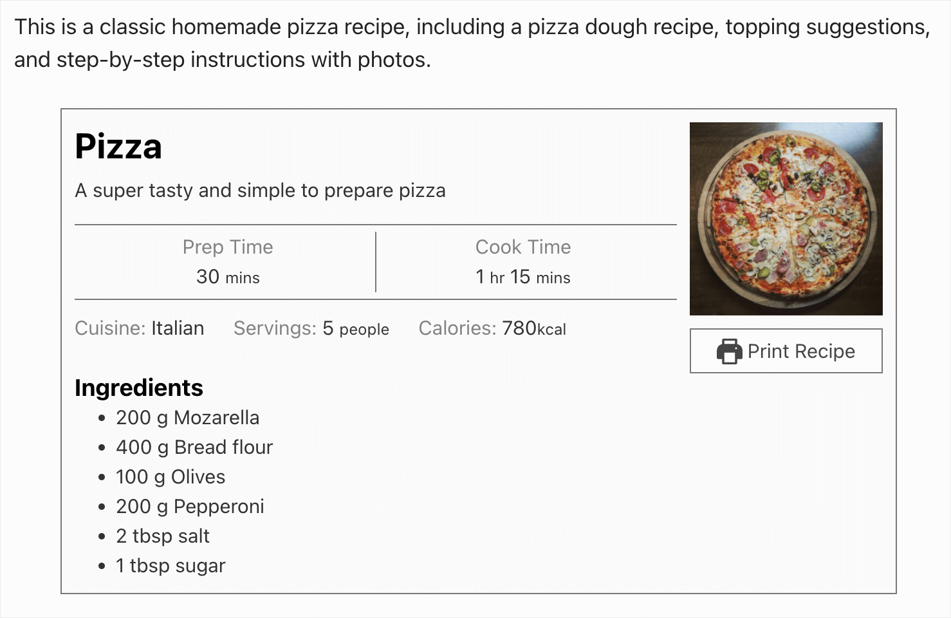The width and height of the screenshot is (951, 618).
Task: Select the 100 g Olives ingredient
Action: point(170,477)
